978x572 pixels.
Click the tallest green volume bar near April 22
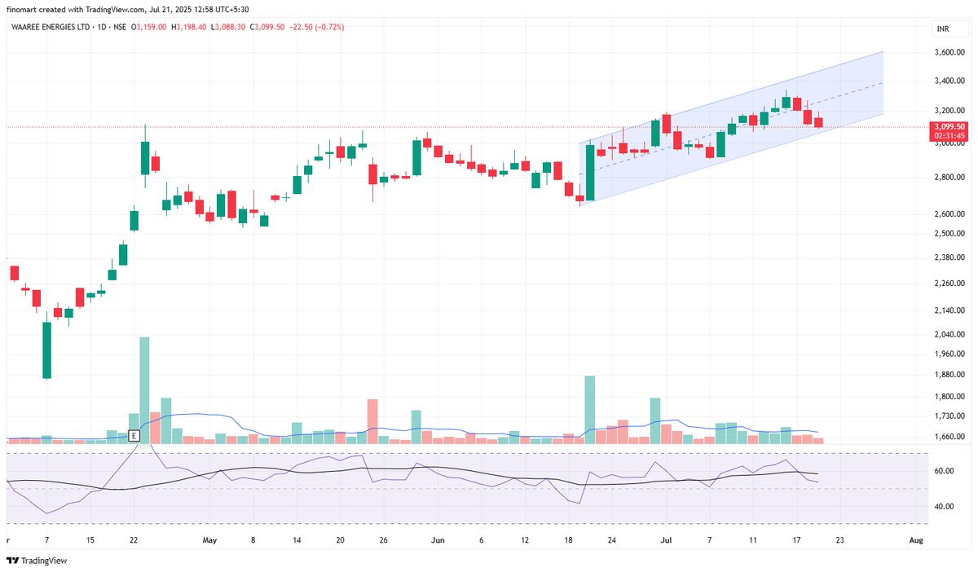144,390
